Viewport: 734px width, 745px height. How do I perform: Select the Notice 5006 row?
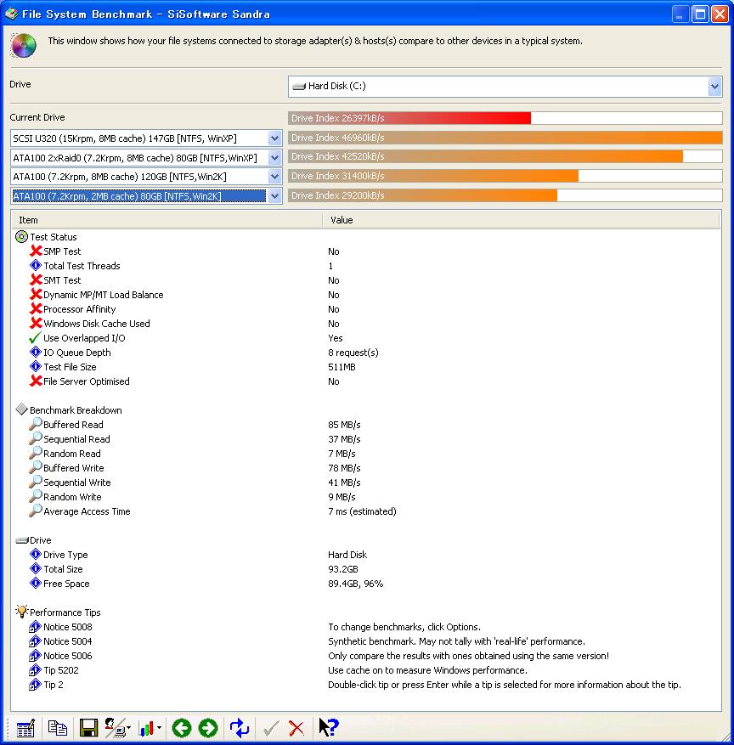click(366, 656)
